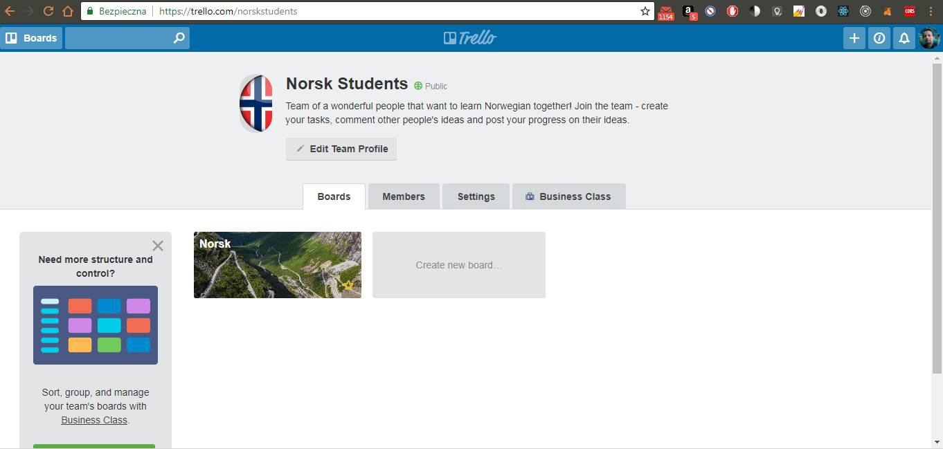Click 'Need more structure and control?' heading
This screenshot has width=943, height=449.
[96, 266]
